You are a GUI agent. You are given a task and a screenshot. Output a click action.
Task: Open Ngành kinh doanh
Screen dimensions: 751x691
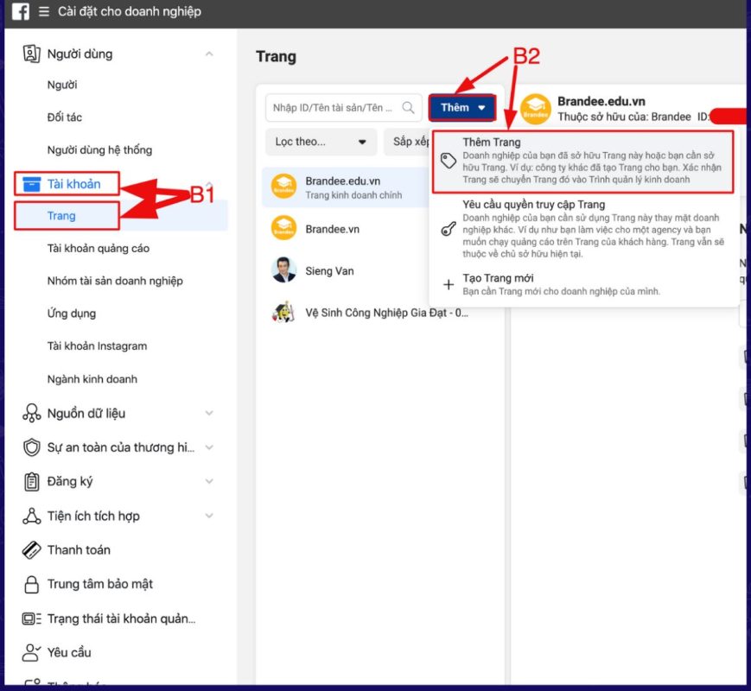tap(92, 379)
